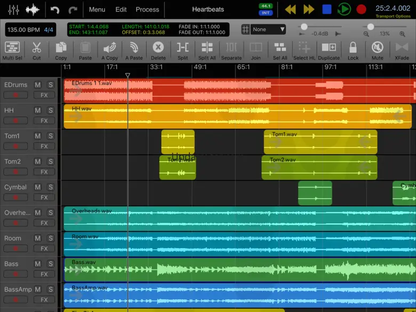Select the Split tool
The height and width of the screenshot is (312, 416).
coord(182,50)
